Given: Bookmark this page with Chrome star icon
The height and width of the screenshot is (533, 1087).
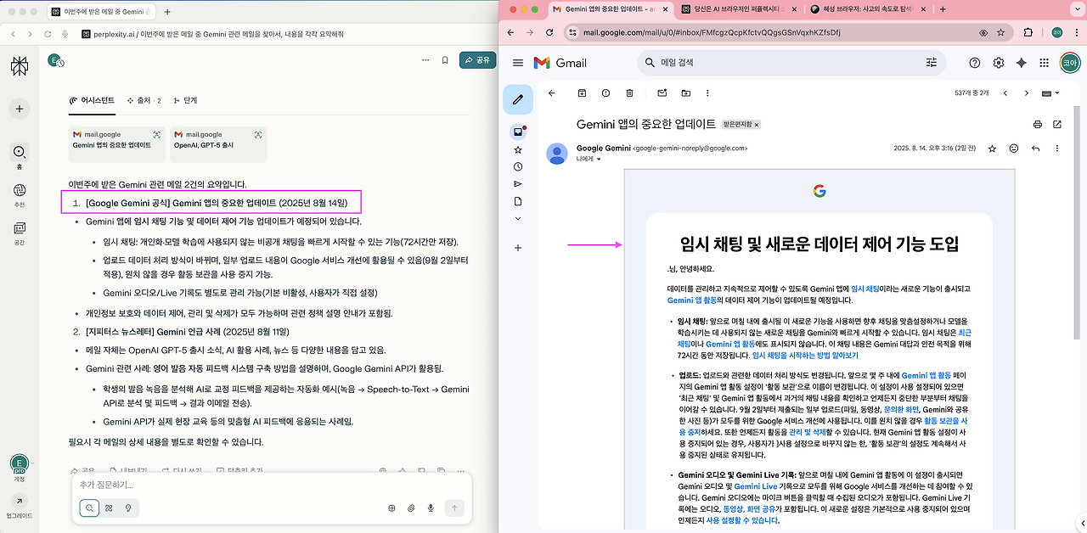Looking at the screenshot, I should 1000,32.
